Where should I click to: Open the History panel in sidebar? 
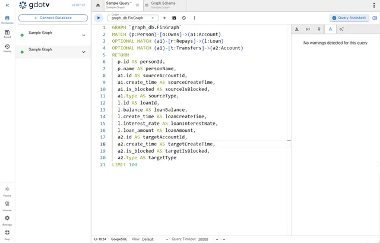point(7,48)
